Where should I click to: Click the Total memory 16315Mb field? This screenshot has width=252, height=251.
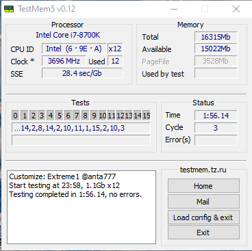point(216,37)
